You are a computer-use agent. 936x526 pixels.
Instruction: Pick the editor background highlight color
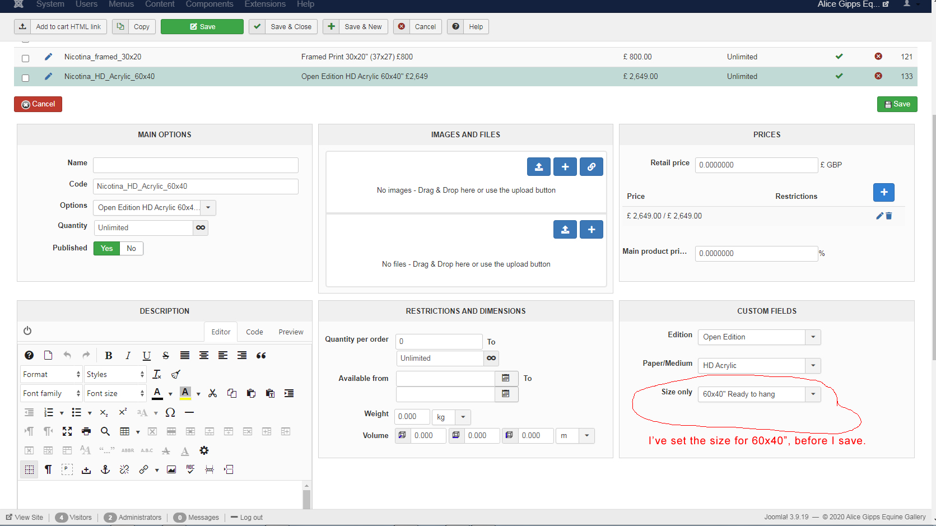pyautogui.click(x=185, y=394)
